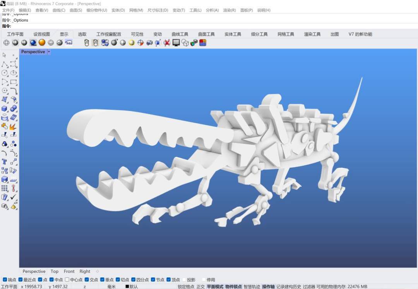
Task: Open the Perspective viewport title dropdown arrow
Action: (x=49, y=52)
